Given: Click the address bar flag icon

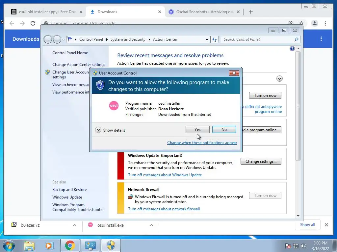Looking at the screenshot, I should (70, 39).
